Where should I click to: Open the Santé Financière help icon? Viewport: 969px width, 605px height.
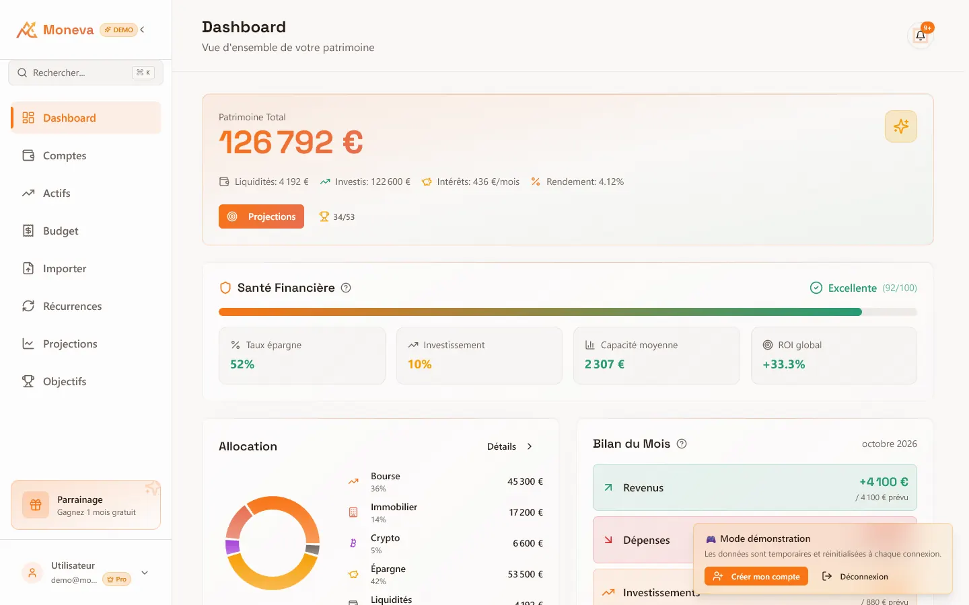pyautogui.click(x=346, y=288)
